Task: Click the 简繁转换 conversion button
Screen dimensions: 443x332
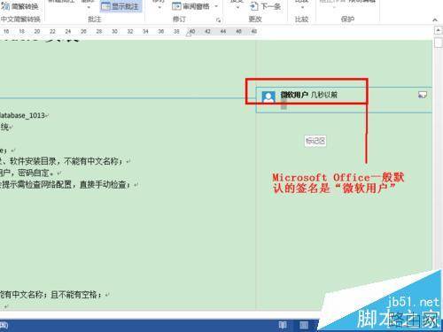Action: [x=20, y=6]
